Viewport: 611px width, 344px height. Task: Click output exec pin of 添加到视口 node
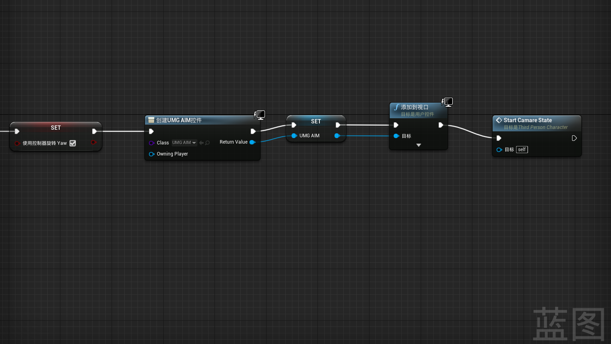(x=441, y=125)
